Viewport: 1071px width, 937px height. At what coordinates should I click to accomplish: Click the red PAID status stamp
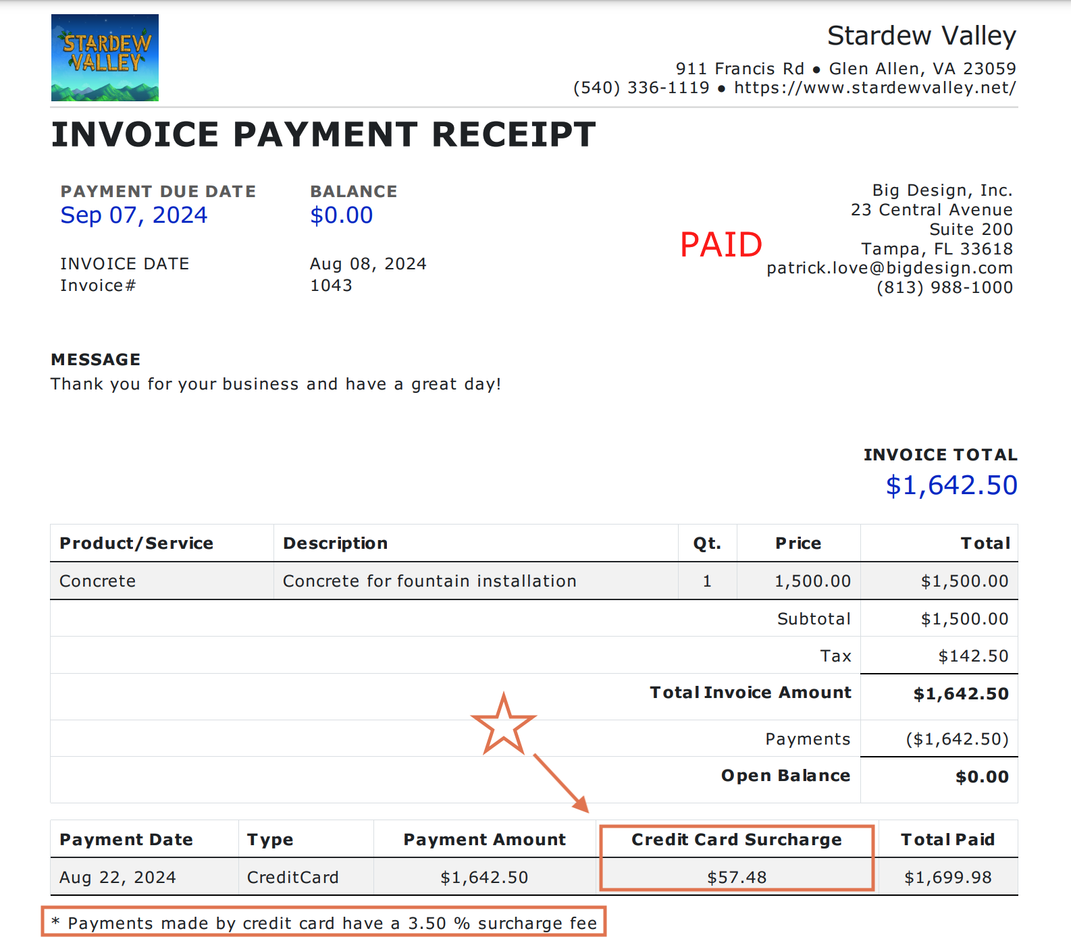click(x=721, y=244)
